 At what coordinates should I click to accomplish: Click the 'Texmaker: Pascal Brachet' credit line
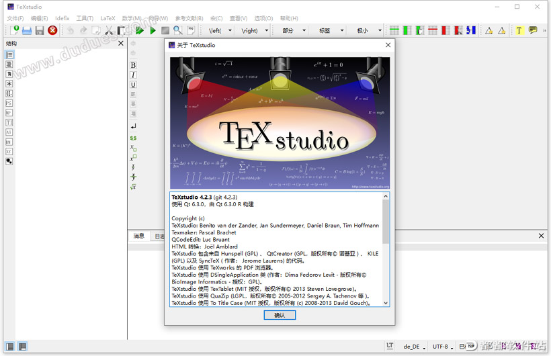click(204, 232)
